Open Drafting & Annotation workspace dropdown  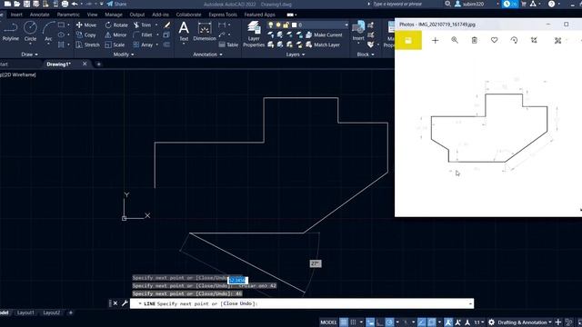(525, 322)
